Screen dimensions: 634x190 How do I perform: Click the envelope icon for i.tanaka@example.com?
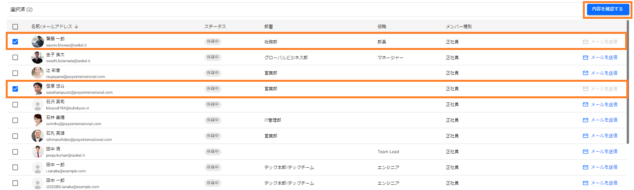586,167
